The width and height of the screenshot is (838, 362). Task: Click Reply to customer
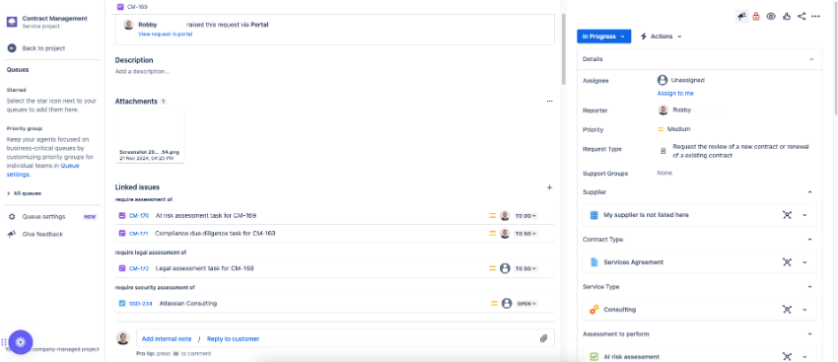tap(233, 339)
